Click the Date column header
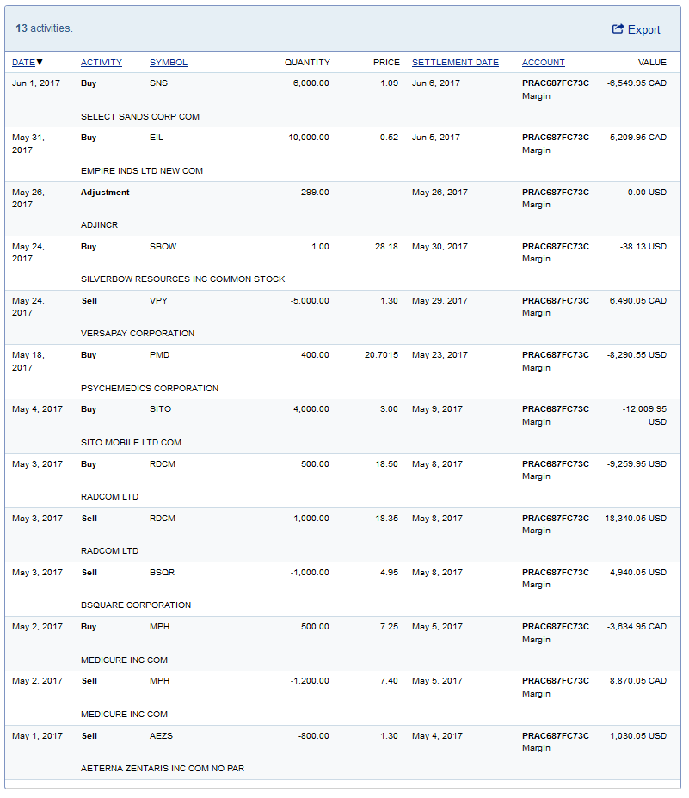This screenshot has width=689, height=798. [x=23, y=63]
